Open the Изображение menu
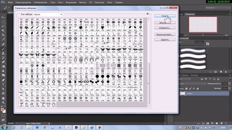232x130 pixels. pos(41,3)
